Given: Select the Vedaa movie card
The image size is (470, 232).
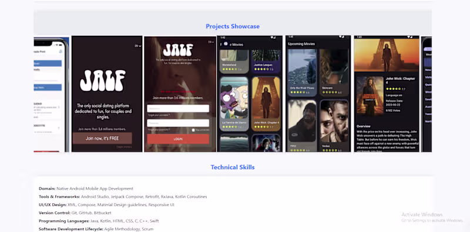Looking at the screenshot, I should (x=334, y=126).
